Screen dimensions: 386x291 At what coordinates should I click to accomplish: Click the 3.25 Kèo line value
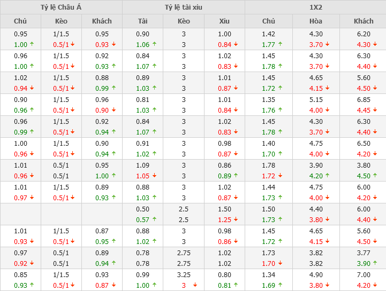(184, 274)
